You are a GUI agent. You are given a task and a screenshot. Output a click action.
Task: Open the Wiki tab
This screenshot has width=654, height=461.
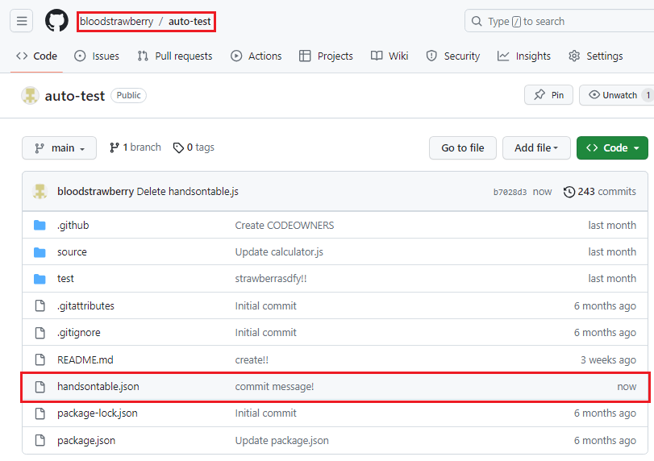389,56
